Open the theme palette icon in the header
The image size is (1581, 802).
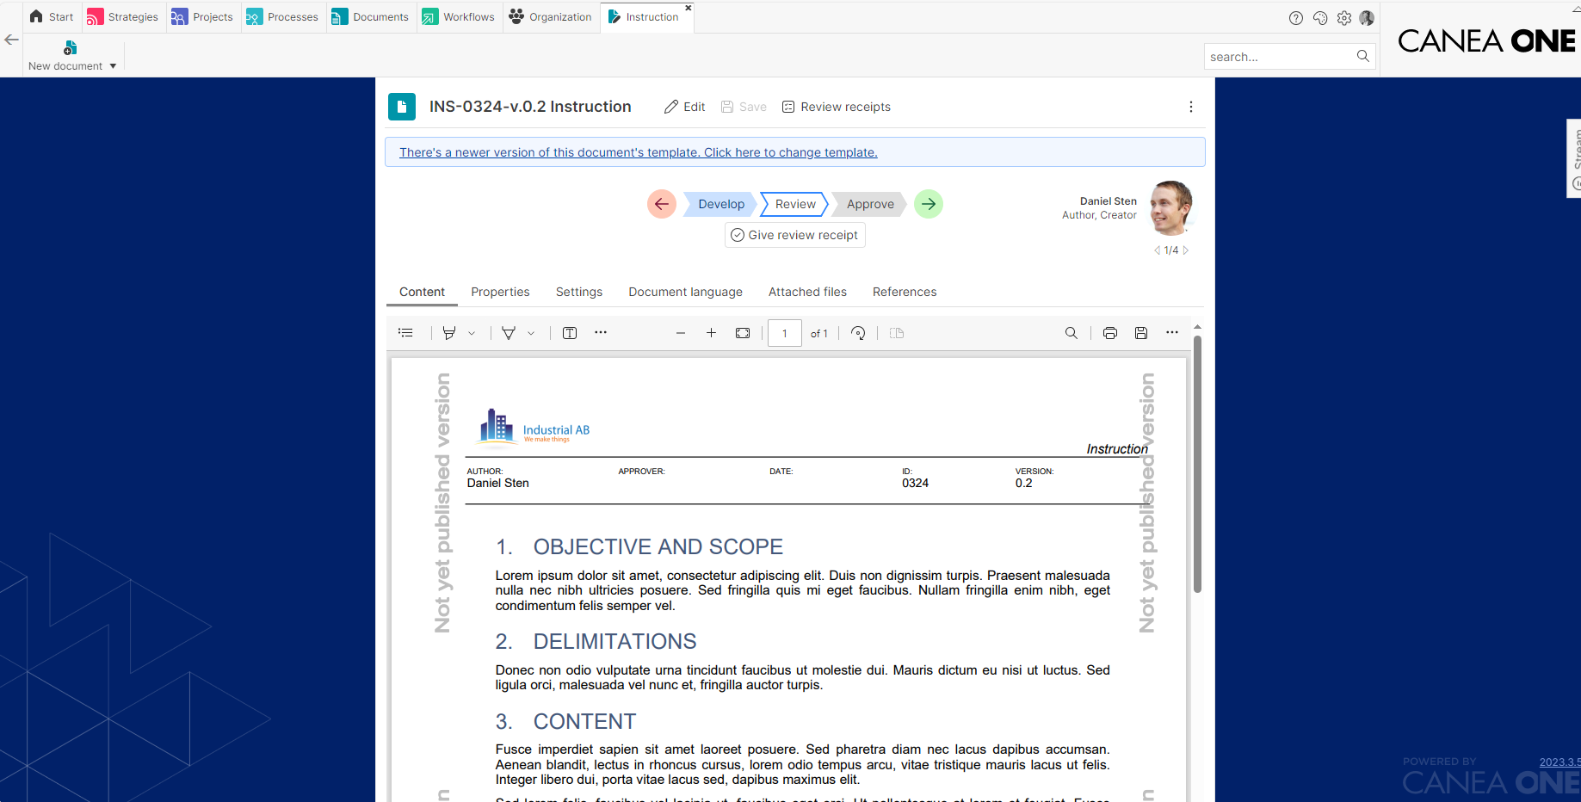pyautogui.click(x=1320, y=18)
